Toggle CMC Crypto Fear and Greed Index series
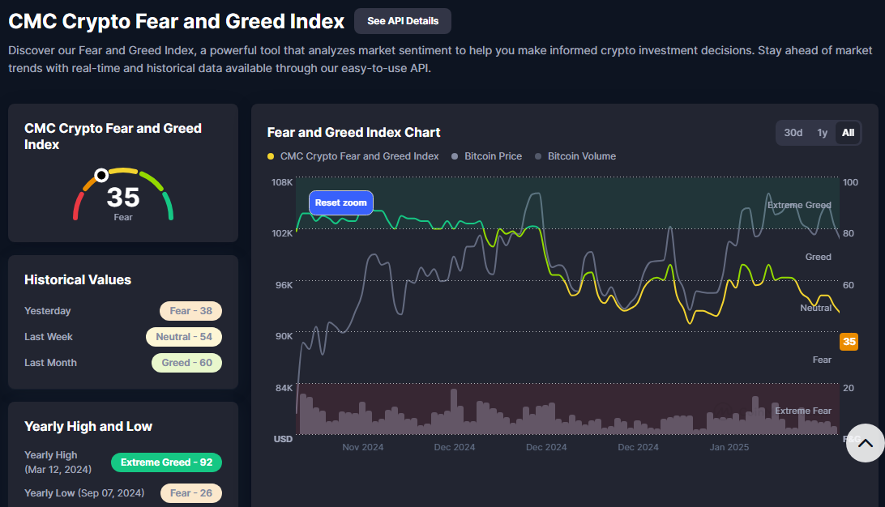The image size is (885, 507). click(359, 156)
